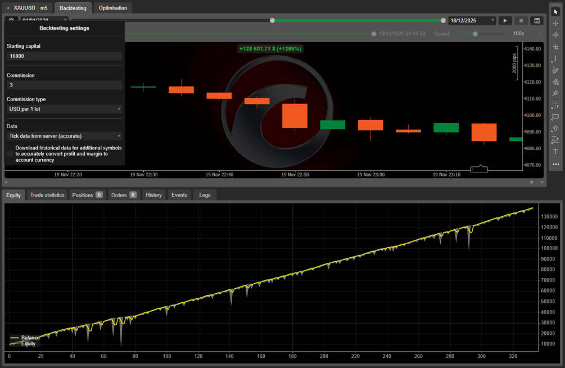Click scroll-right arrow under the chart
Image resolution: width=565 pixels, height=368 pixels.
click(543, 182)
